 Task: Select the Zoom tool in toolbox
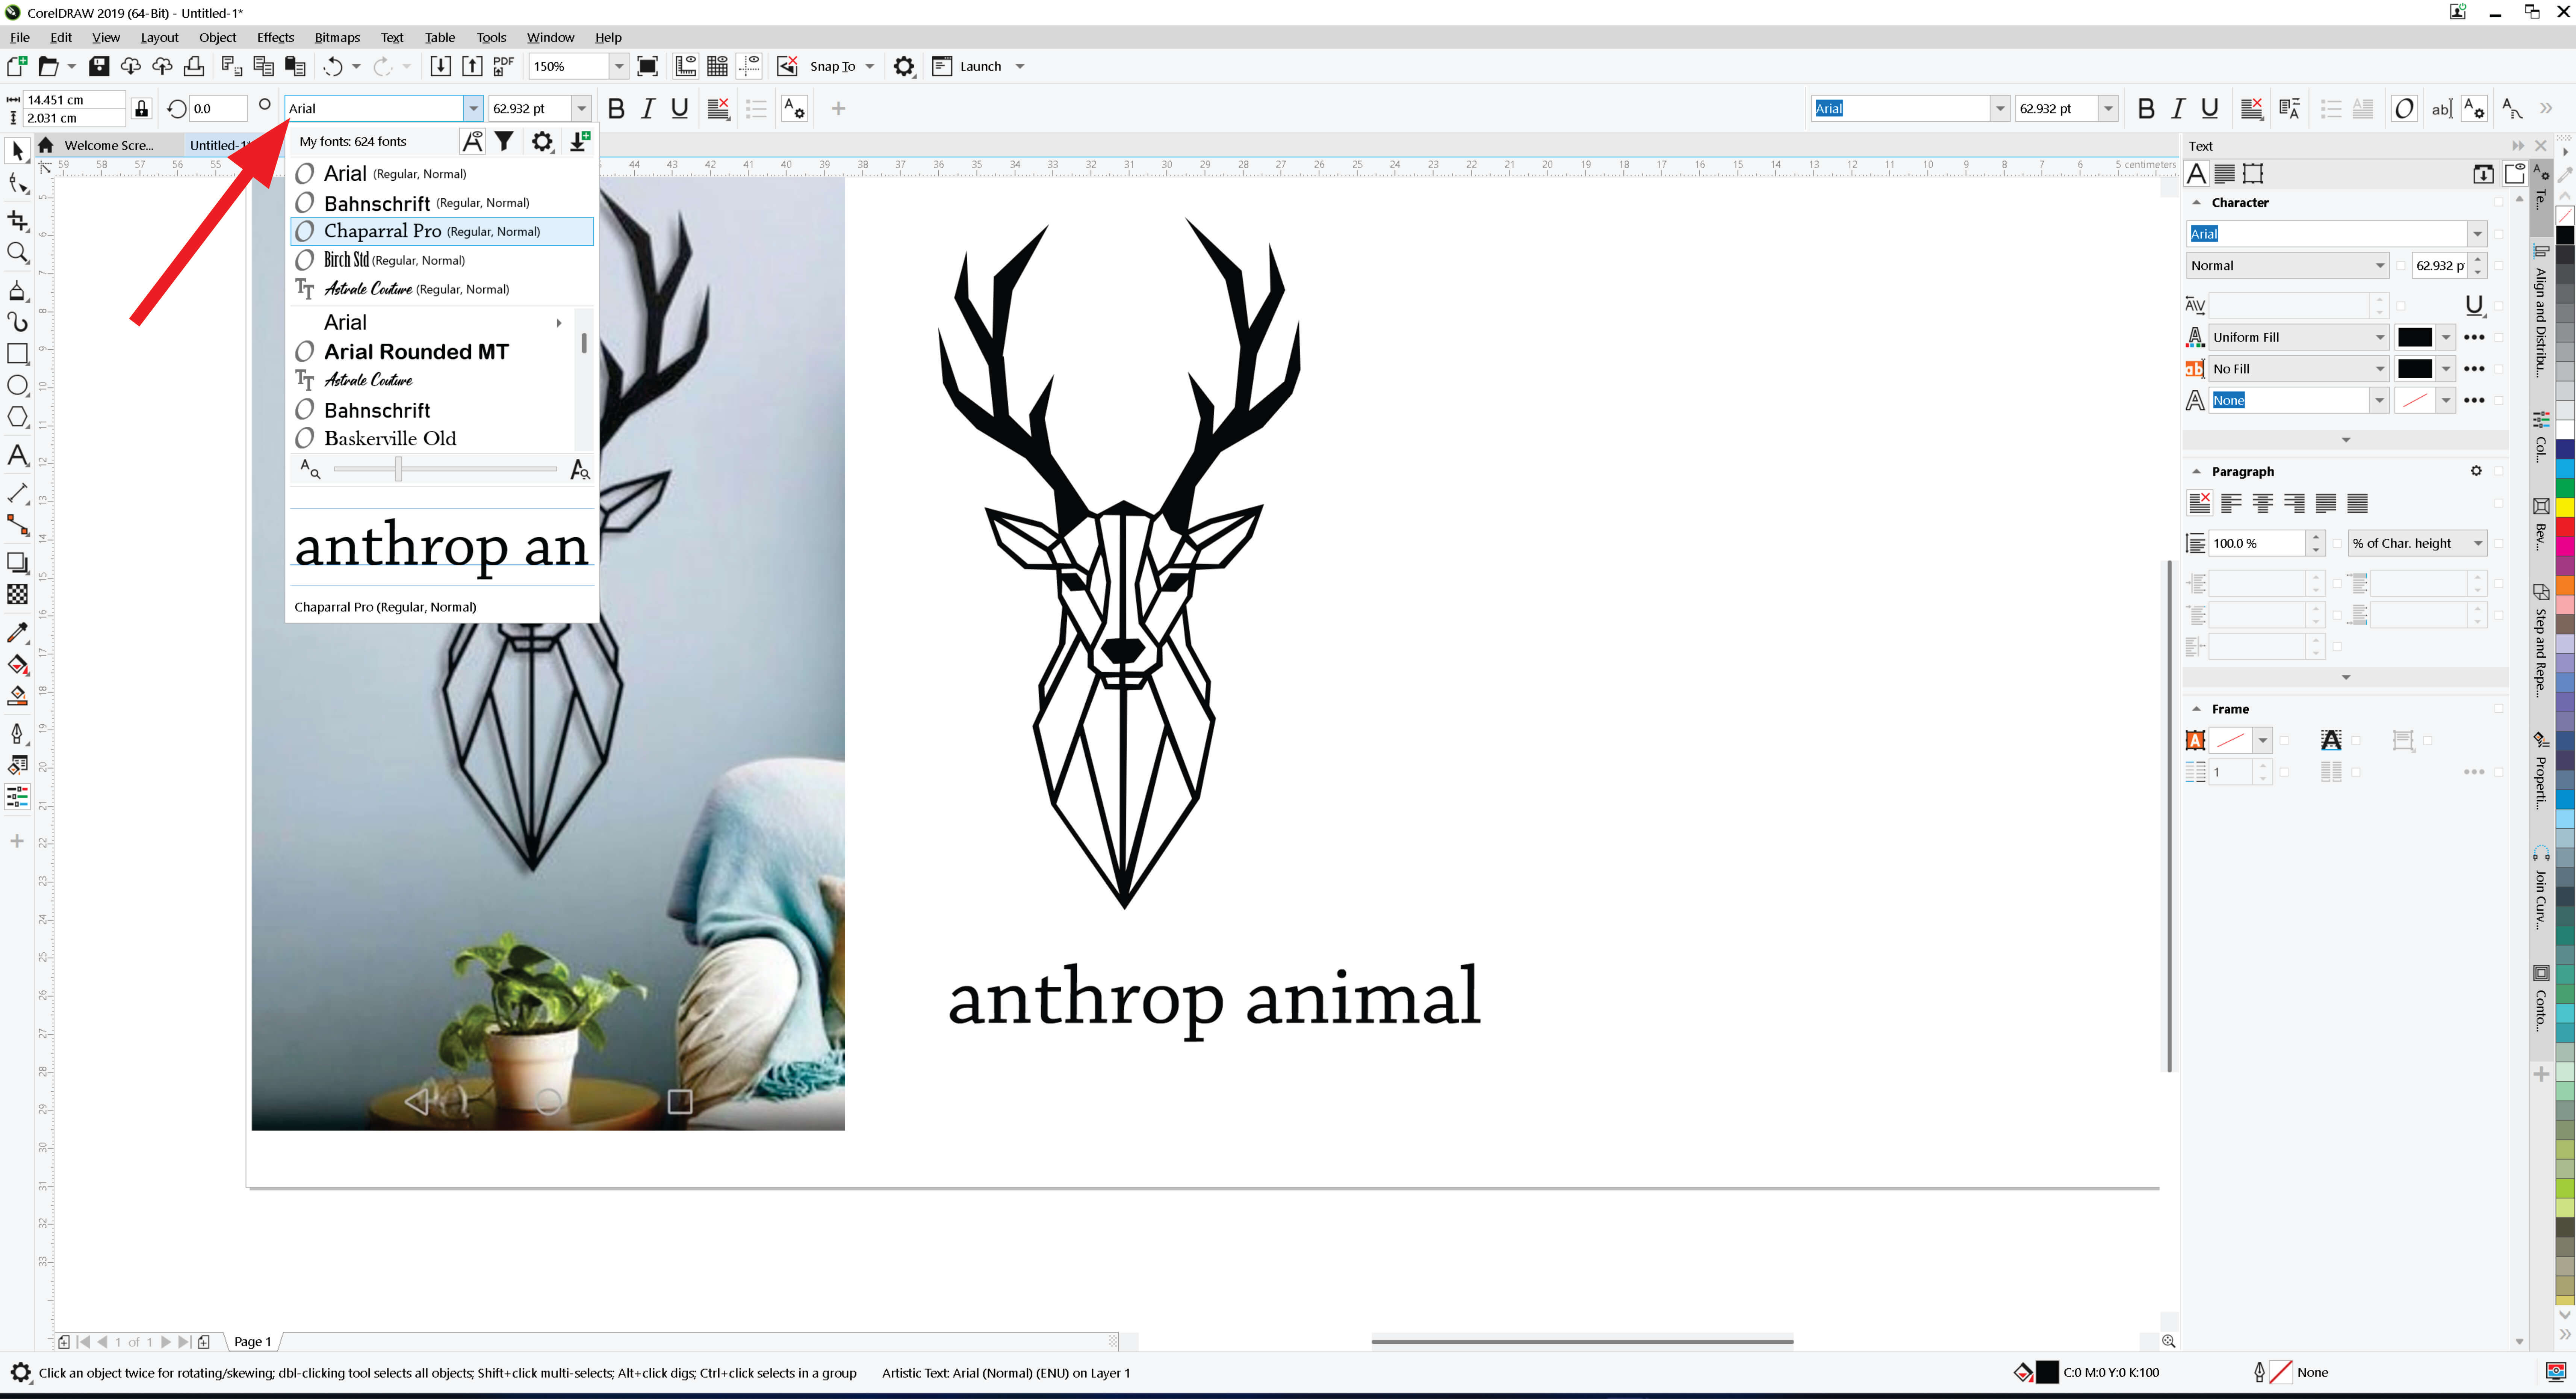(x=17, y=253)
